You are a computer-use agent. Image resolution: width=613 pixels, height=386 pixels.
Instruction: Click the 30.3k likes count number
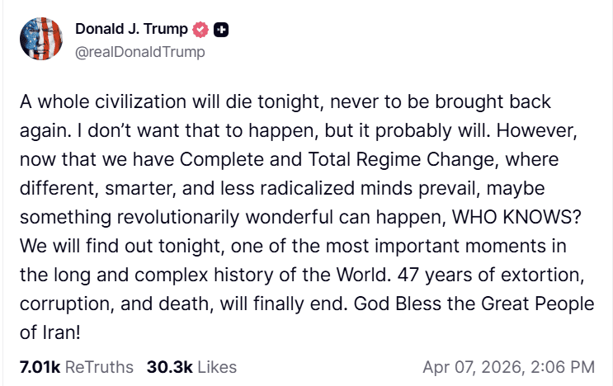169,366
